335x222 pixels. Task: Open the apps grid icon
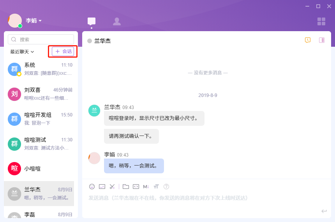pyautogui.click(x=321, y=21)
